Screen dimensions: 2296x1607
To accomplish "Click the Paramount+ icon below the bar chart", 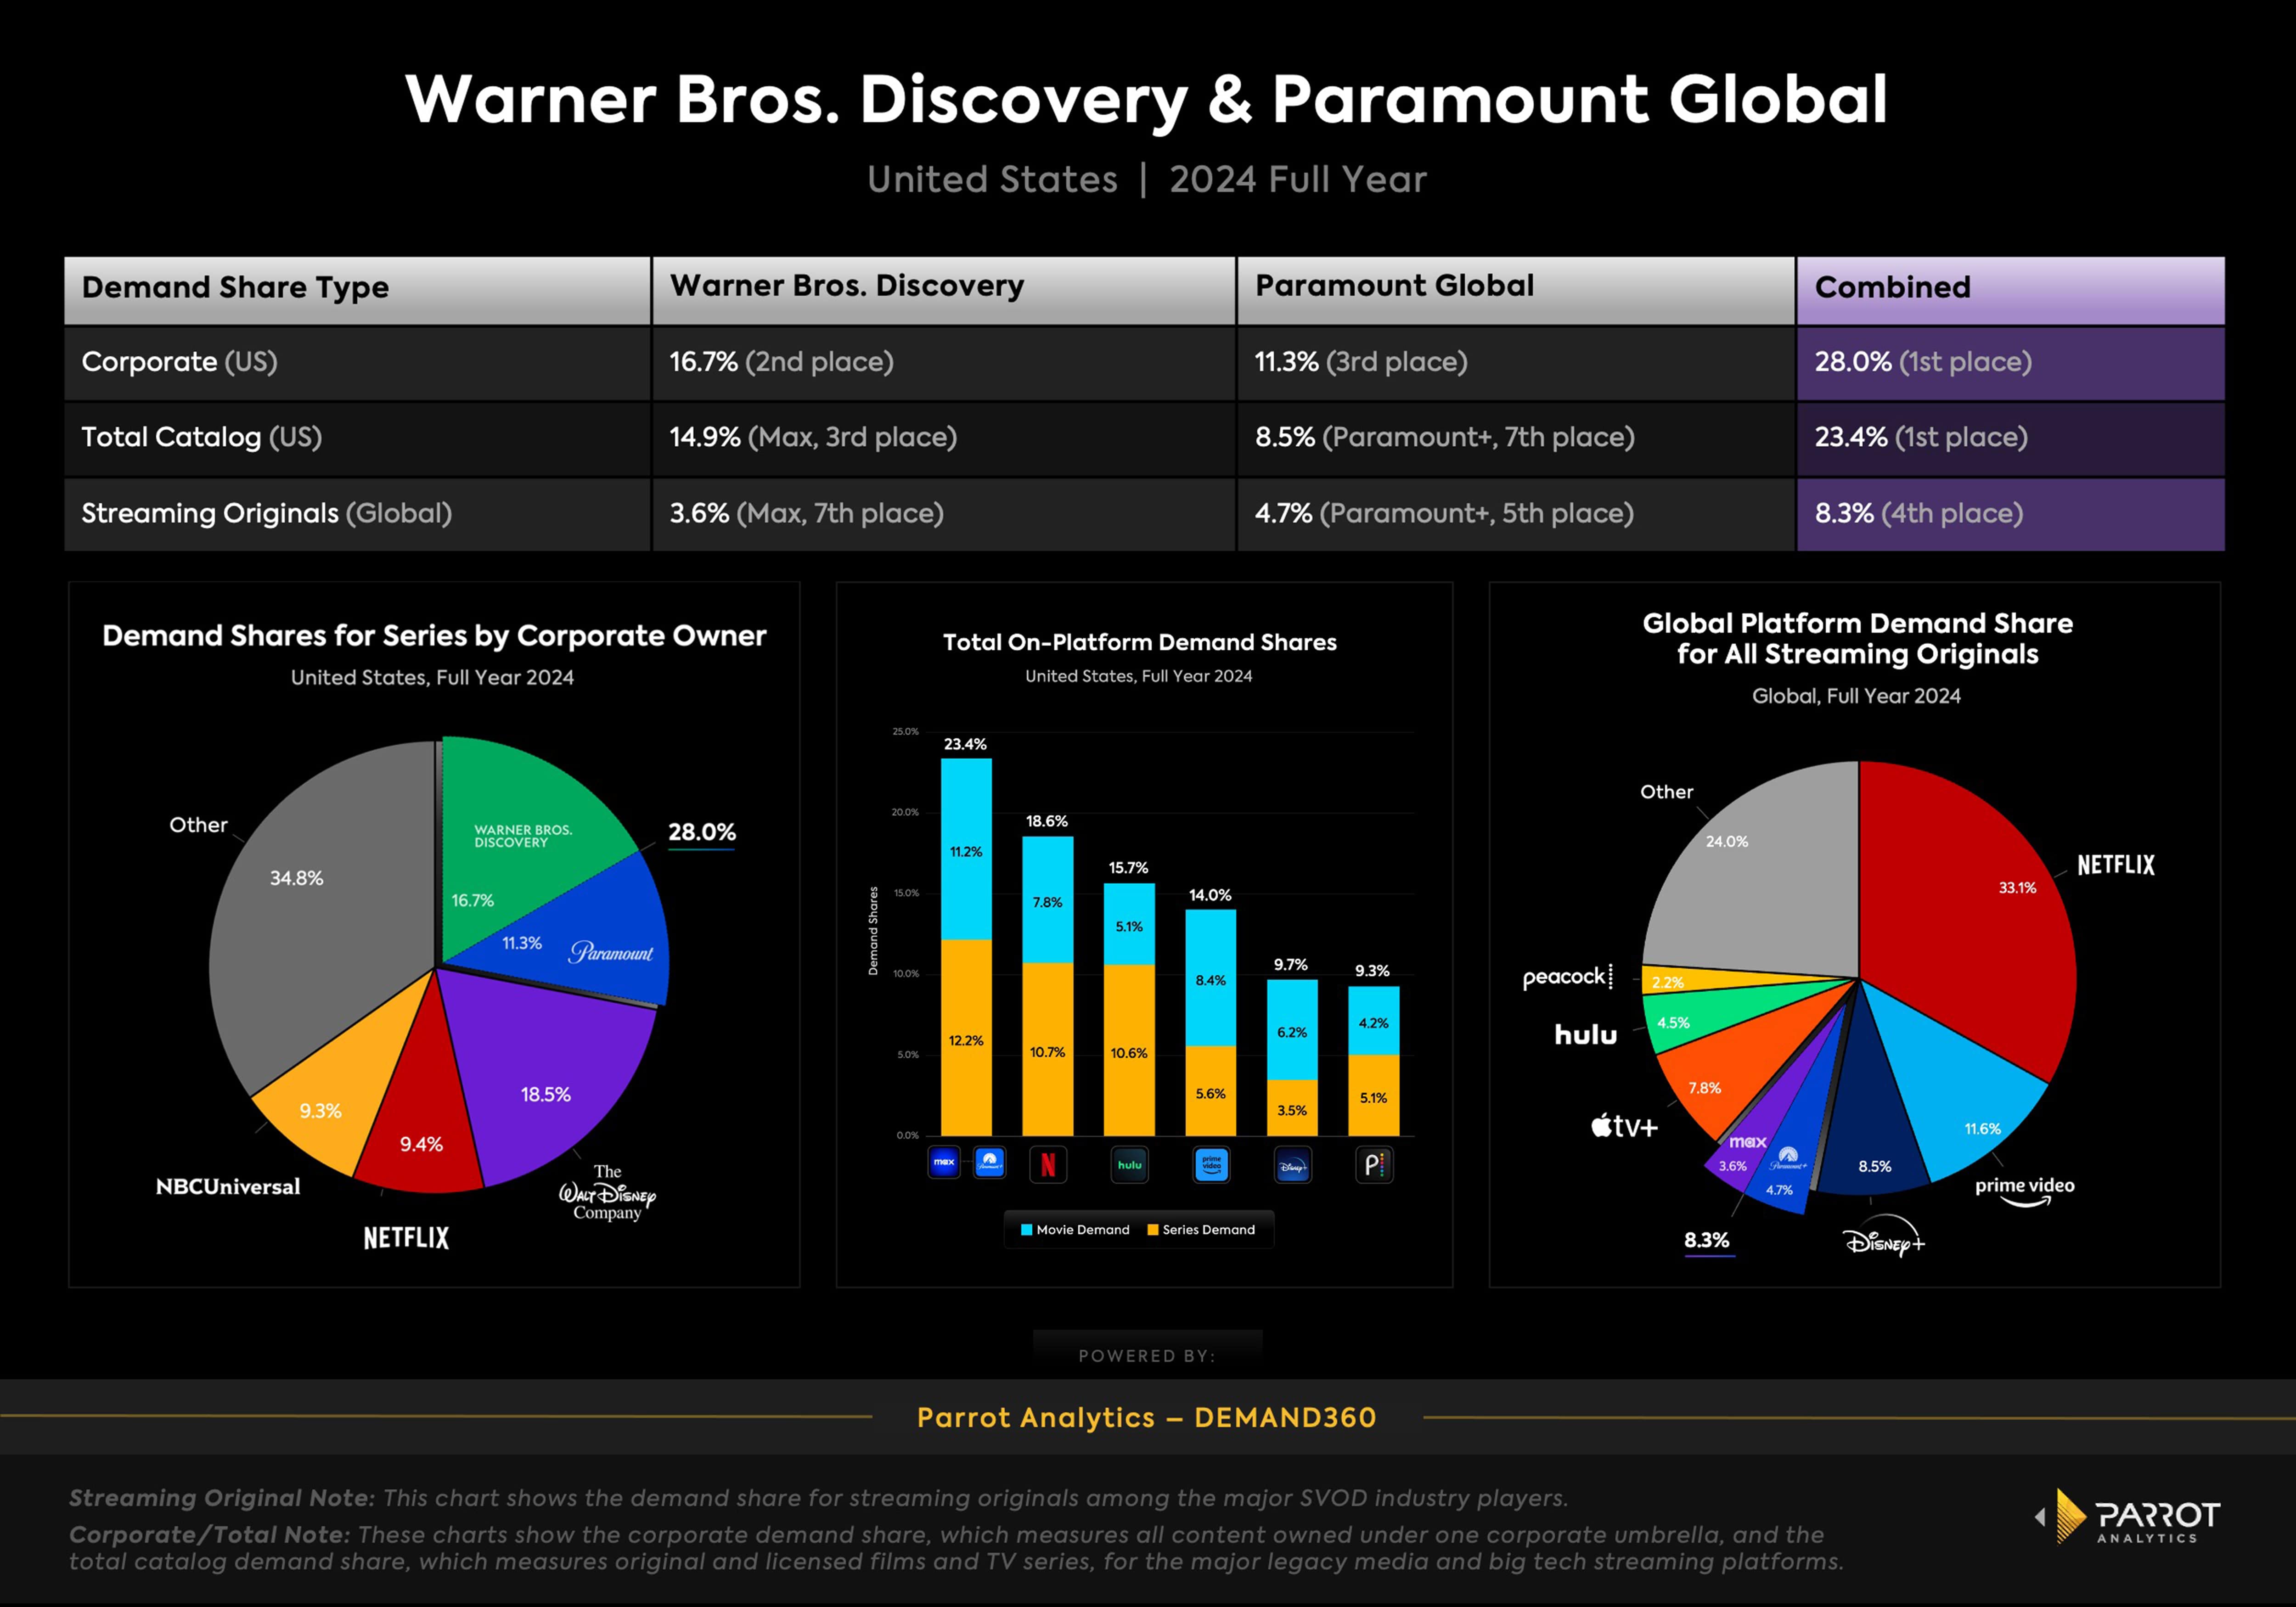I will click(x=989, y=1162).
